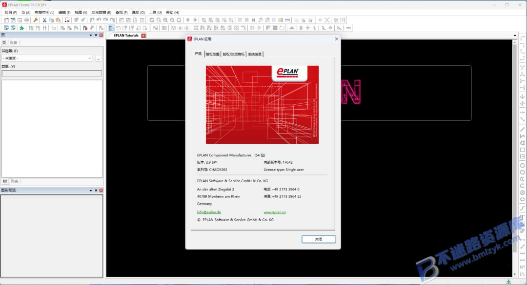Pin the 图形预览 graphic preview panel
Screen dimensions: 527x285
click(96, 190)
